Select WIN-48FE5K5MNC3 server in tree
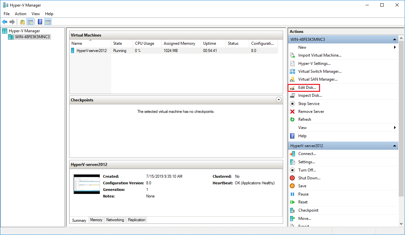Image resolution: width=405 pixels, height=235 pixels. [x=32, y=37]
